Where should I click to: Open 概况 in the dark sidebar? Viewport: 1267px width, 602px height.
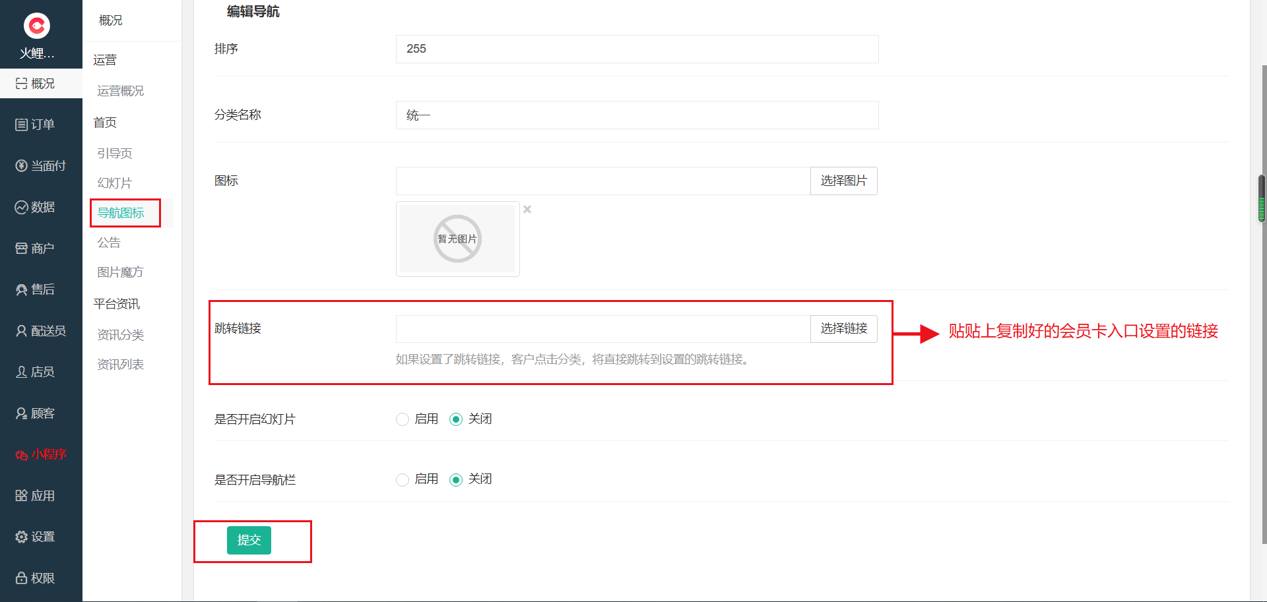[41, 84]
